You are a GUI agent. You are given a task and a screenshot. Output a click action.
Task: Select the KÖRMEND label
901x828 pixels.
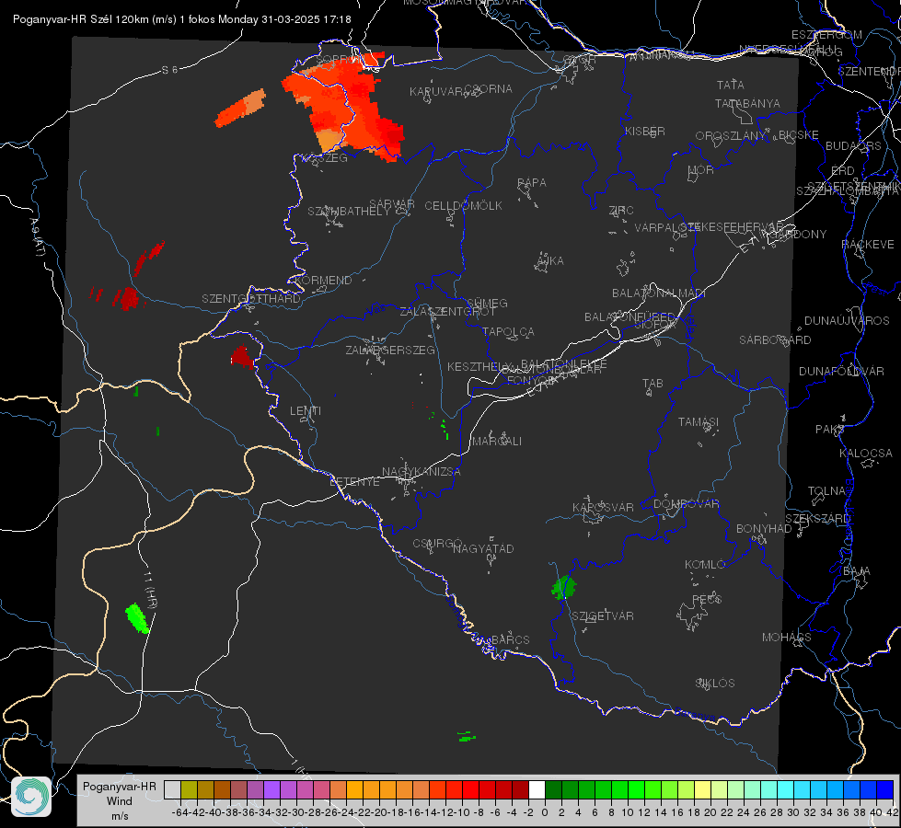click(x=323, y=281)
